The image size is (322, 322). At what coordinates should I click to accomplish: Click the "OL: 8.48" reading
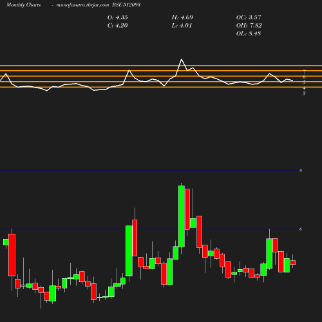tap(249, 33)
